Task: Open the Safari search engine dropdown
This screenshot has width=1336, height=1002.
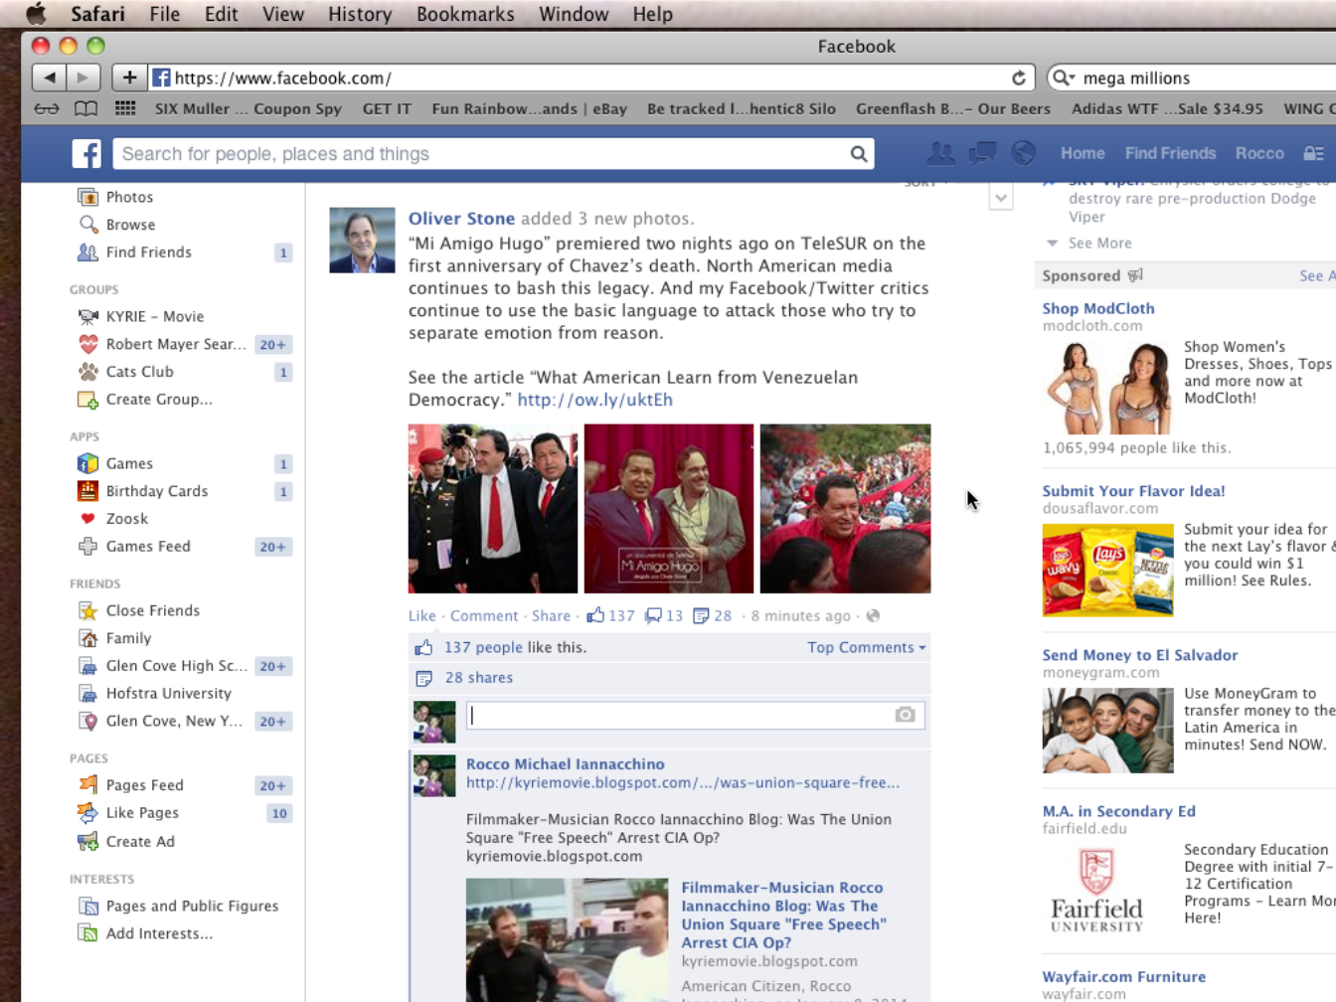Action: 1064,78
